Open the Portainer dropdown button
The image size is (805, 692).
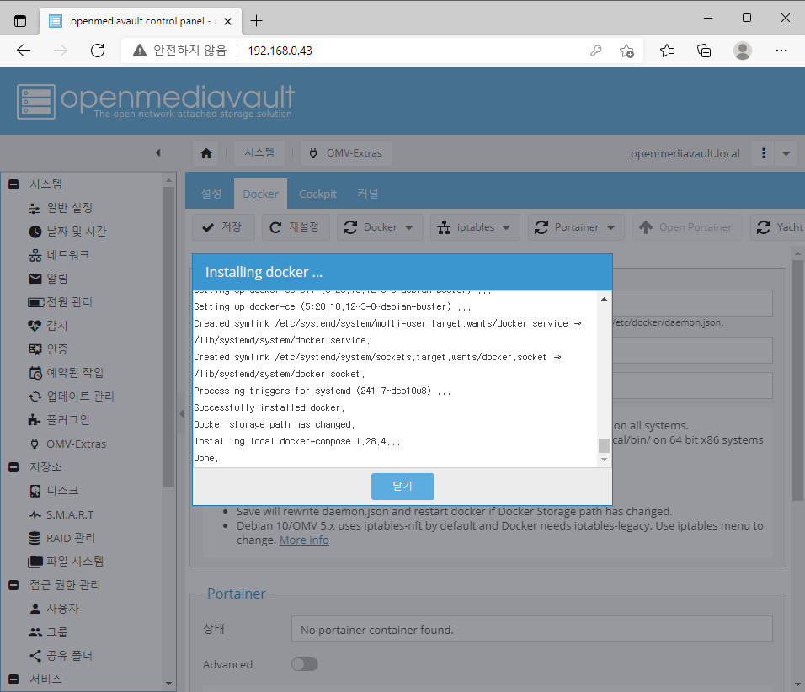point(576,227)
